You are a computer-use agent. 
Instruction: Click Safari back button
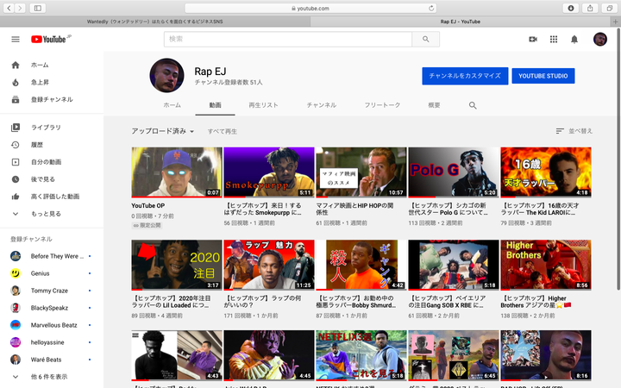click(9, 8)
